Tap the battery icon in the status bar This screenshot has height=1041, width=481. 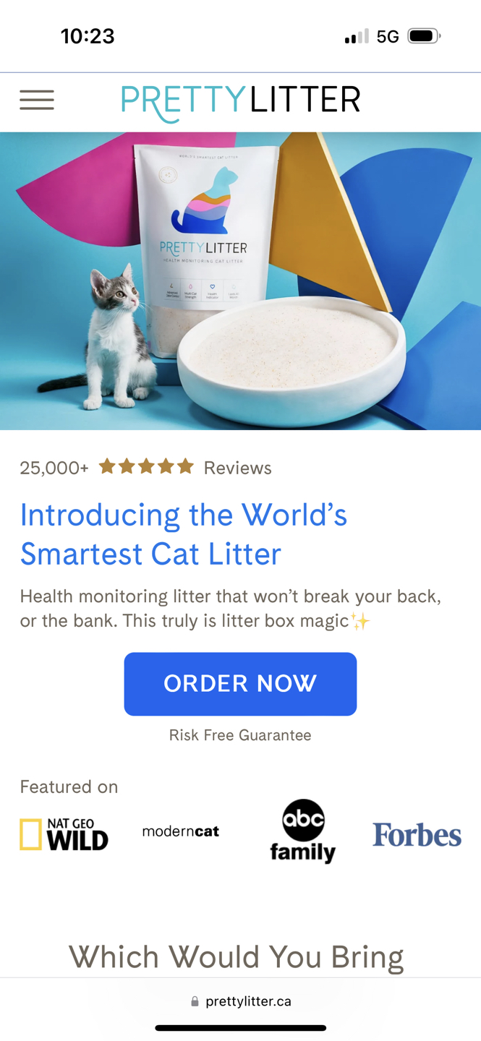[424, 36]
